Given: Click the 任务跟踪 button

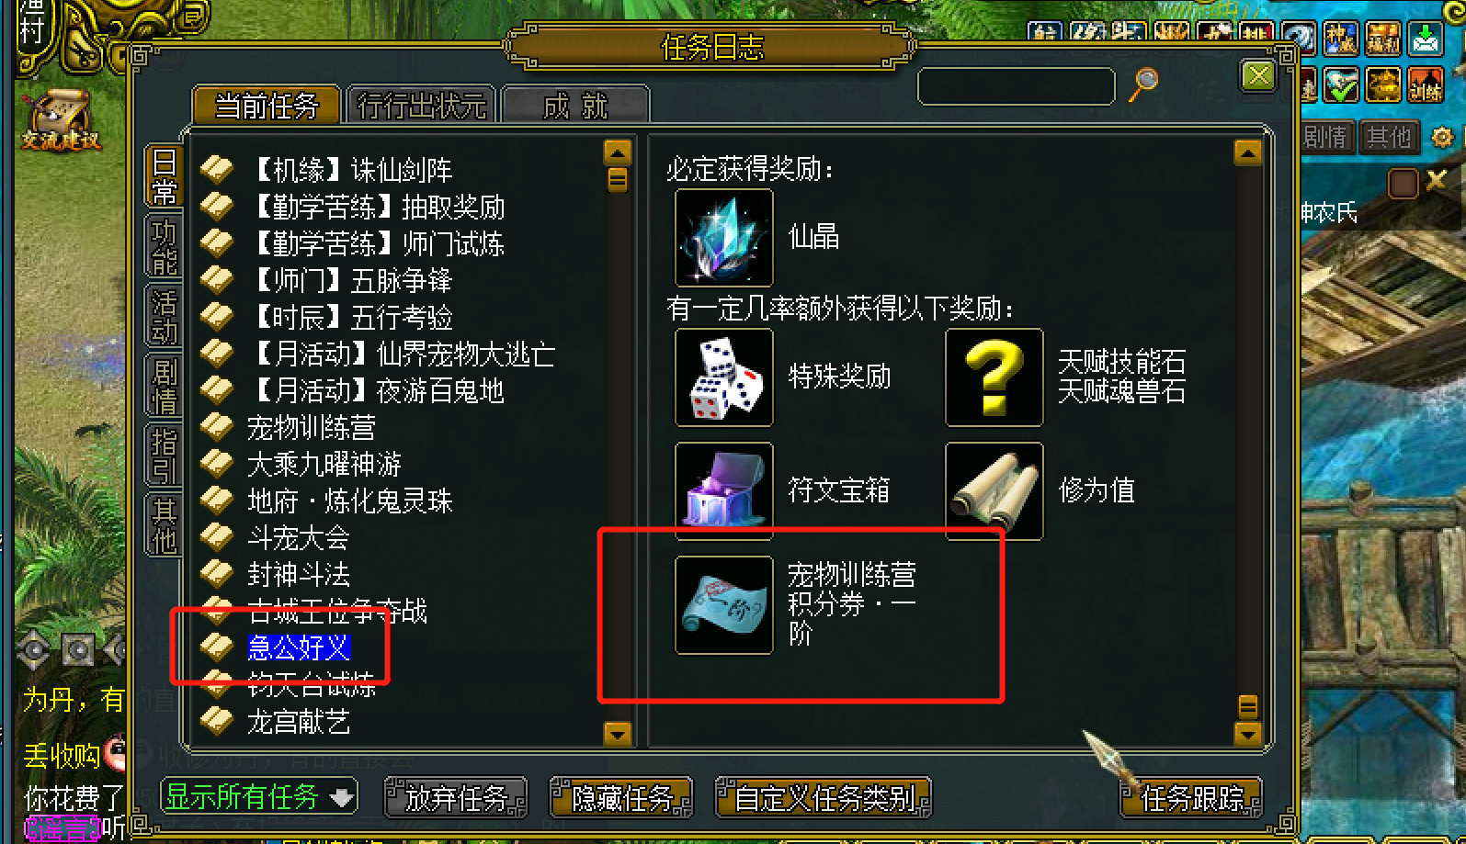Looking at the screenshot, I should coord(1191,797).
